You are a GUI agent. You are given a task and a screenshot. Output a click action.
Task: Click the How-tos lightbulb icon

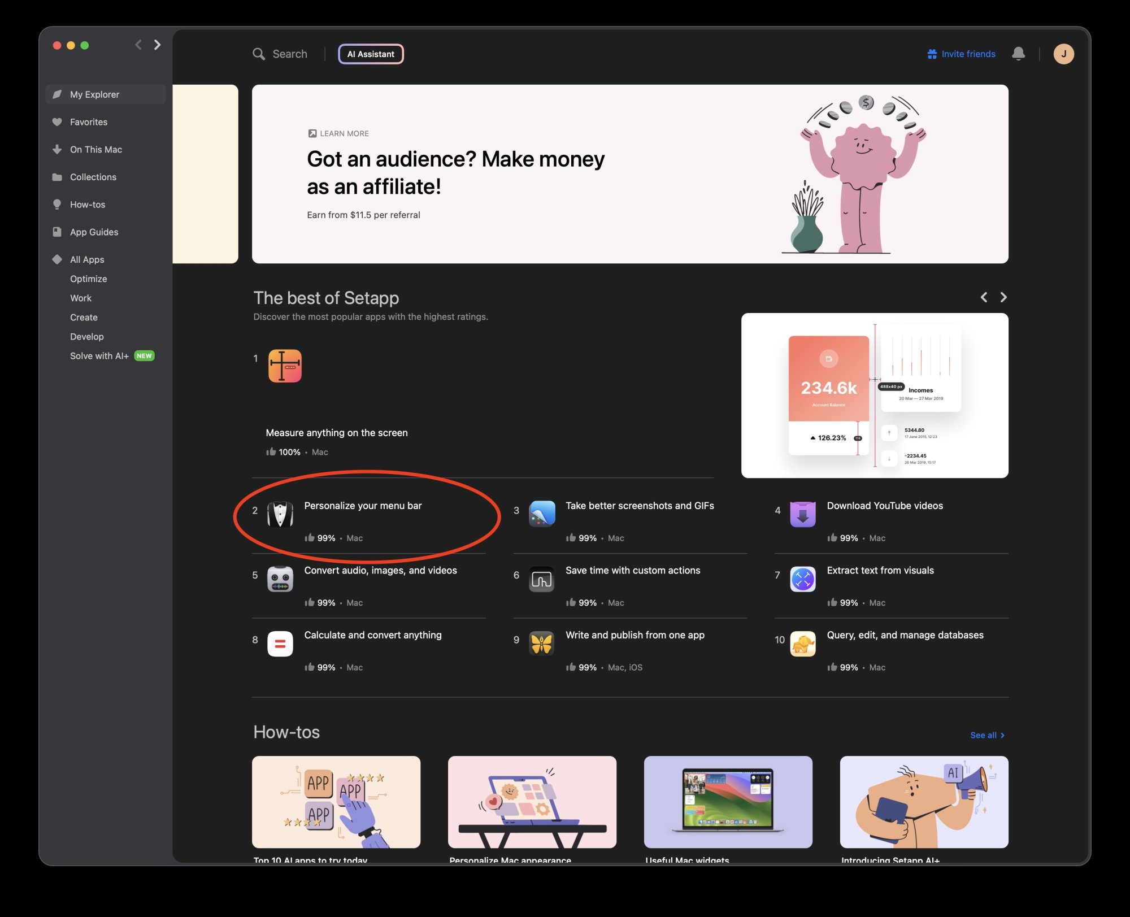point(57,205)
